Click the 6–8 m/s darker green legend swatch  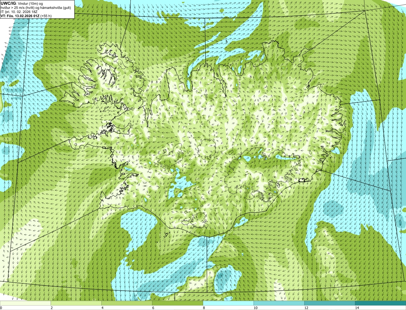pos(178,303)
